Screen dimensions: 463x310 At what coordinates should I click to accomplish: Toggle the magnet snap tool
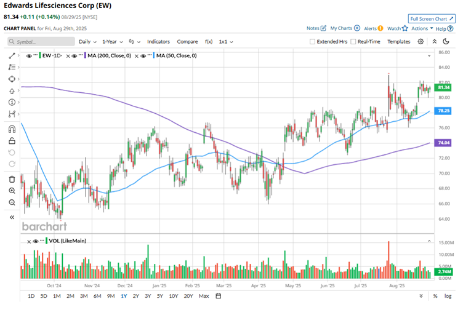point(12,129)
